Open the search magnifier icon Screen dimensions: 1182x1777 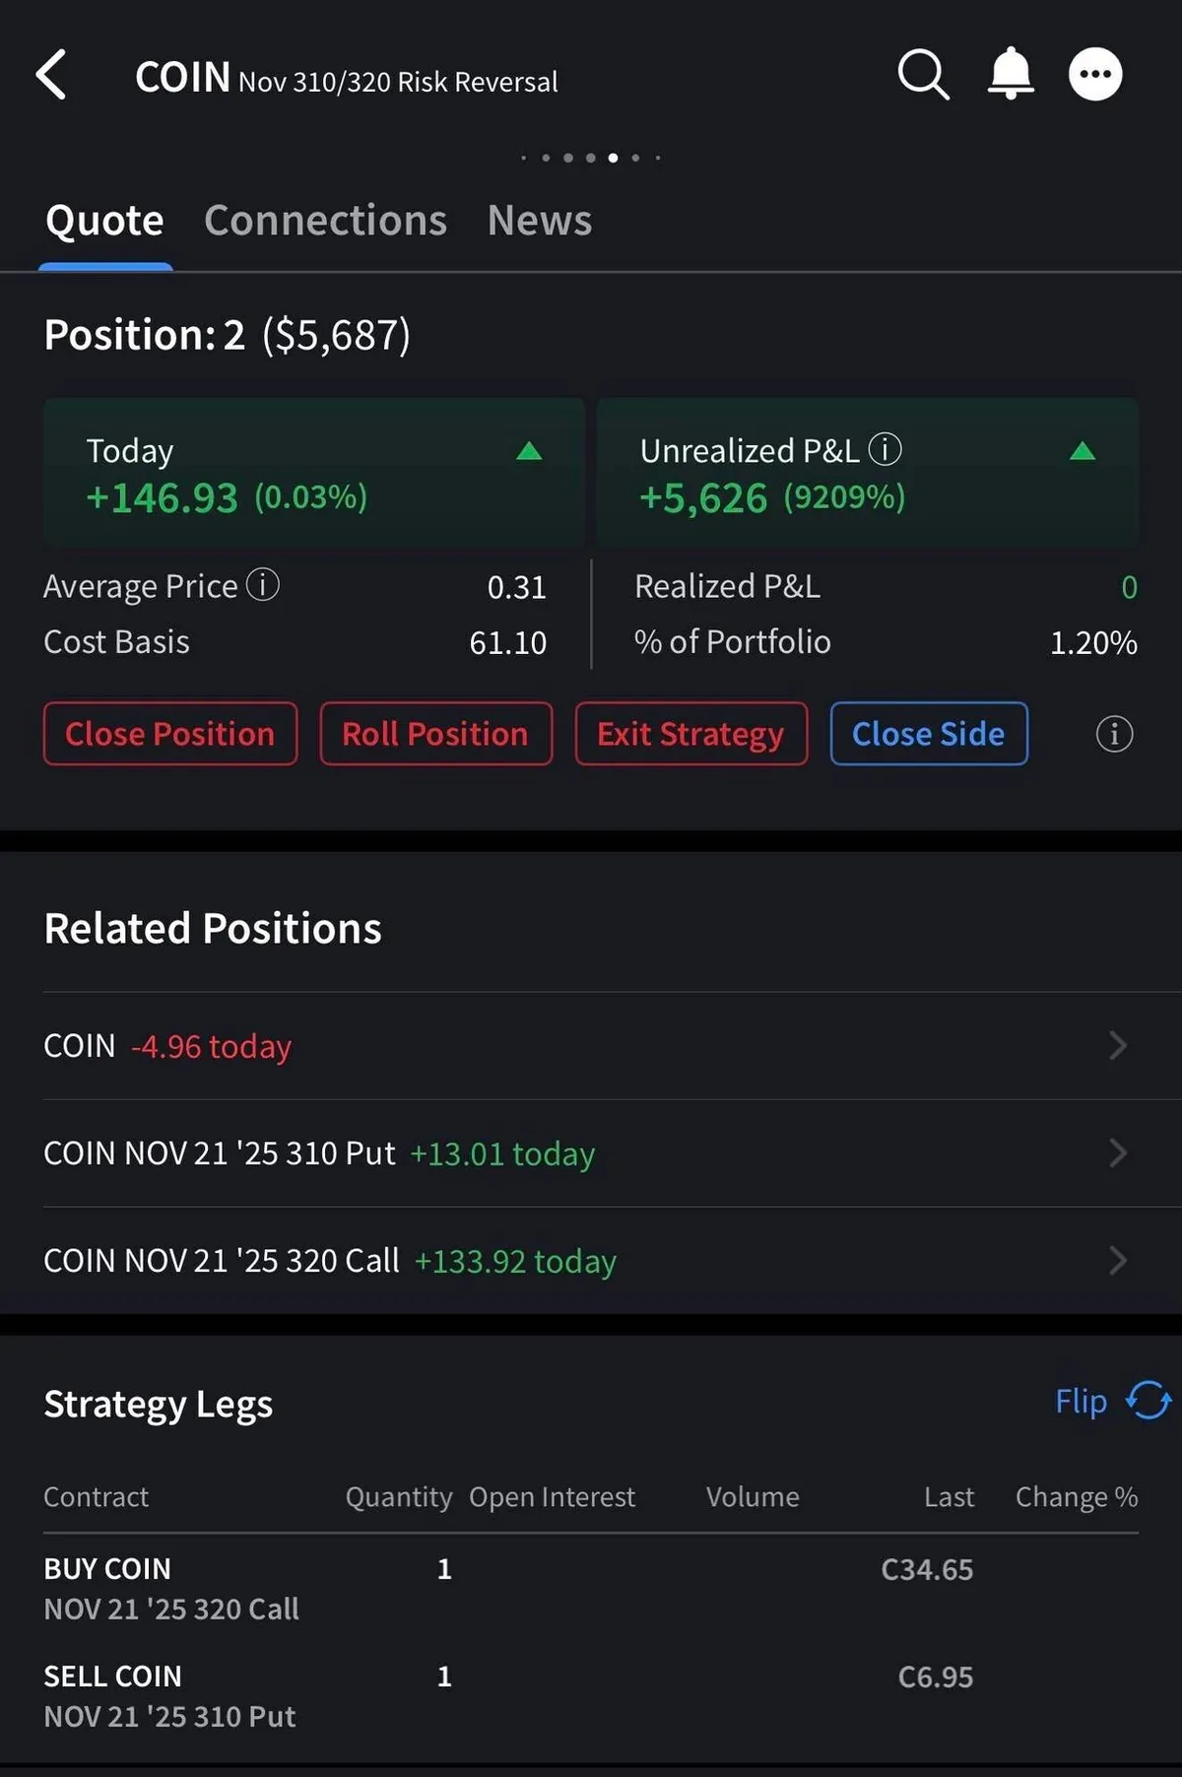click(x=923, y=75)
